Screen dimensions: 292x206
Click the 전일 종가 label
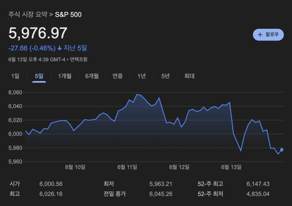115,194
